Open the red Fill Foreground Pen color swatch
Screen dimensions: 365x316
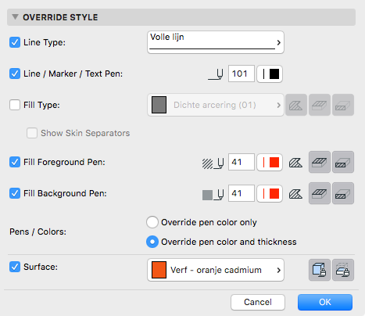click(270, 162)
